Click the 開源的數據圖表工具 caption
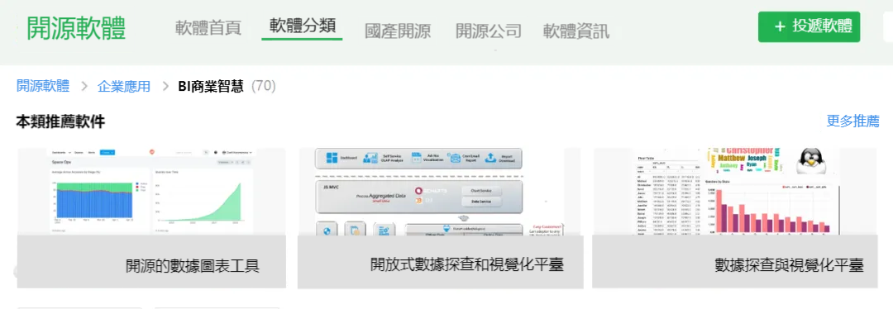893x309 pixels. (193, 266)
